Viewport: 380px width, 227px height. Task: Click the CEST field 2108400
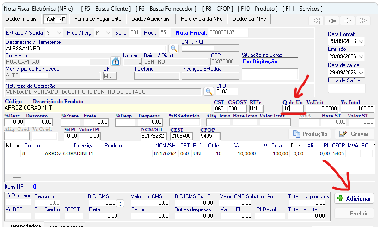(x=181, y=136)
